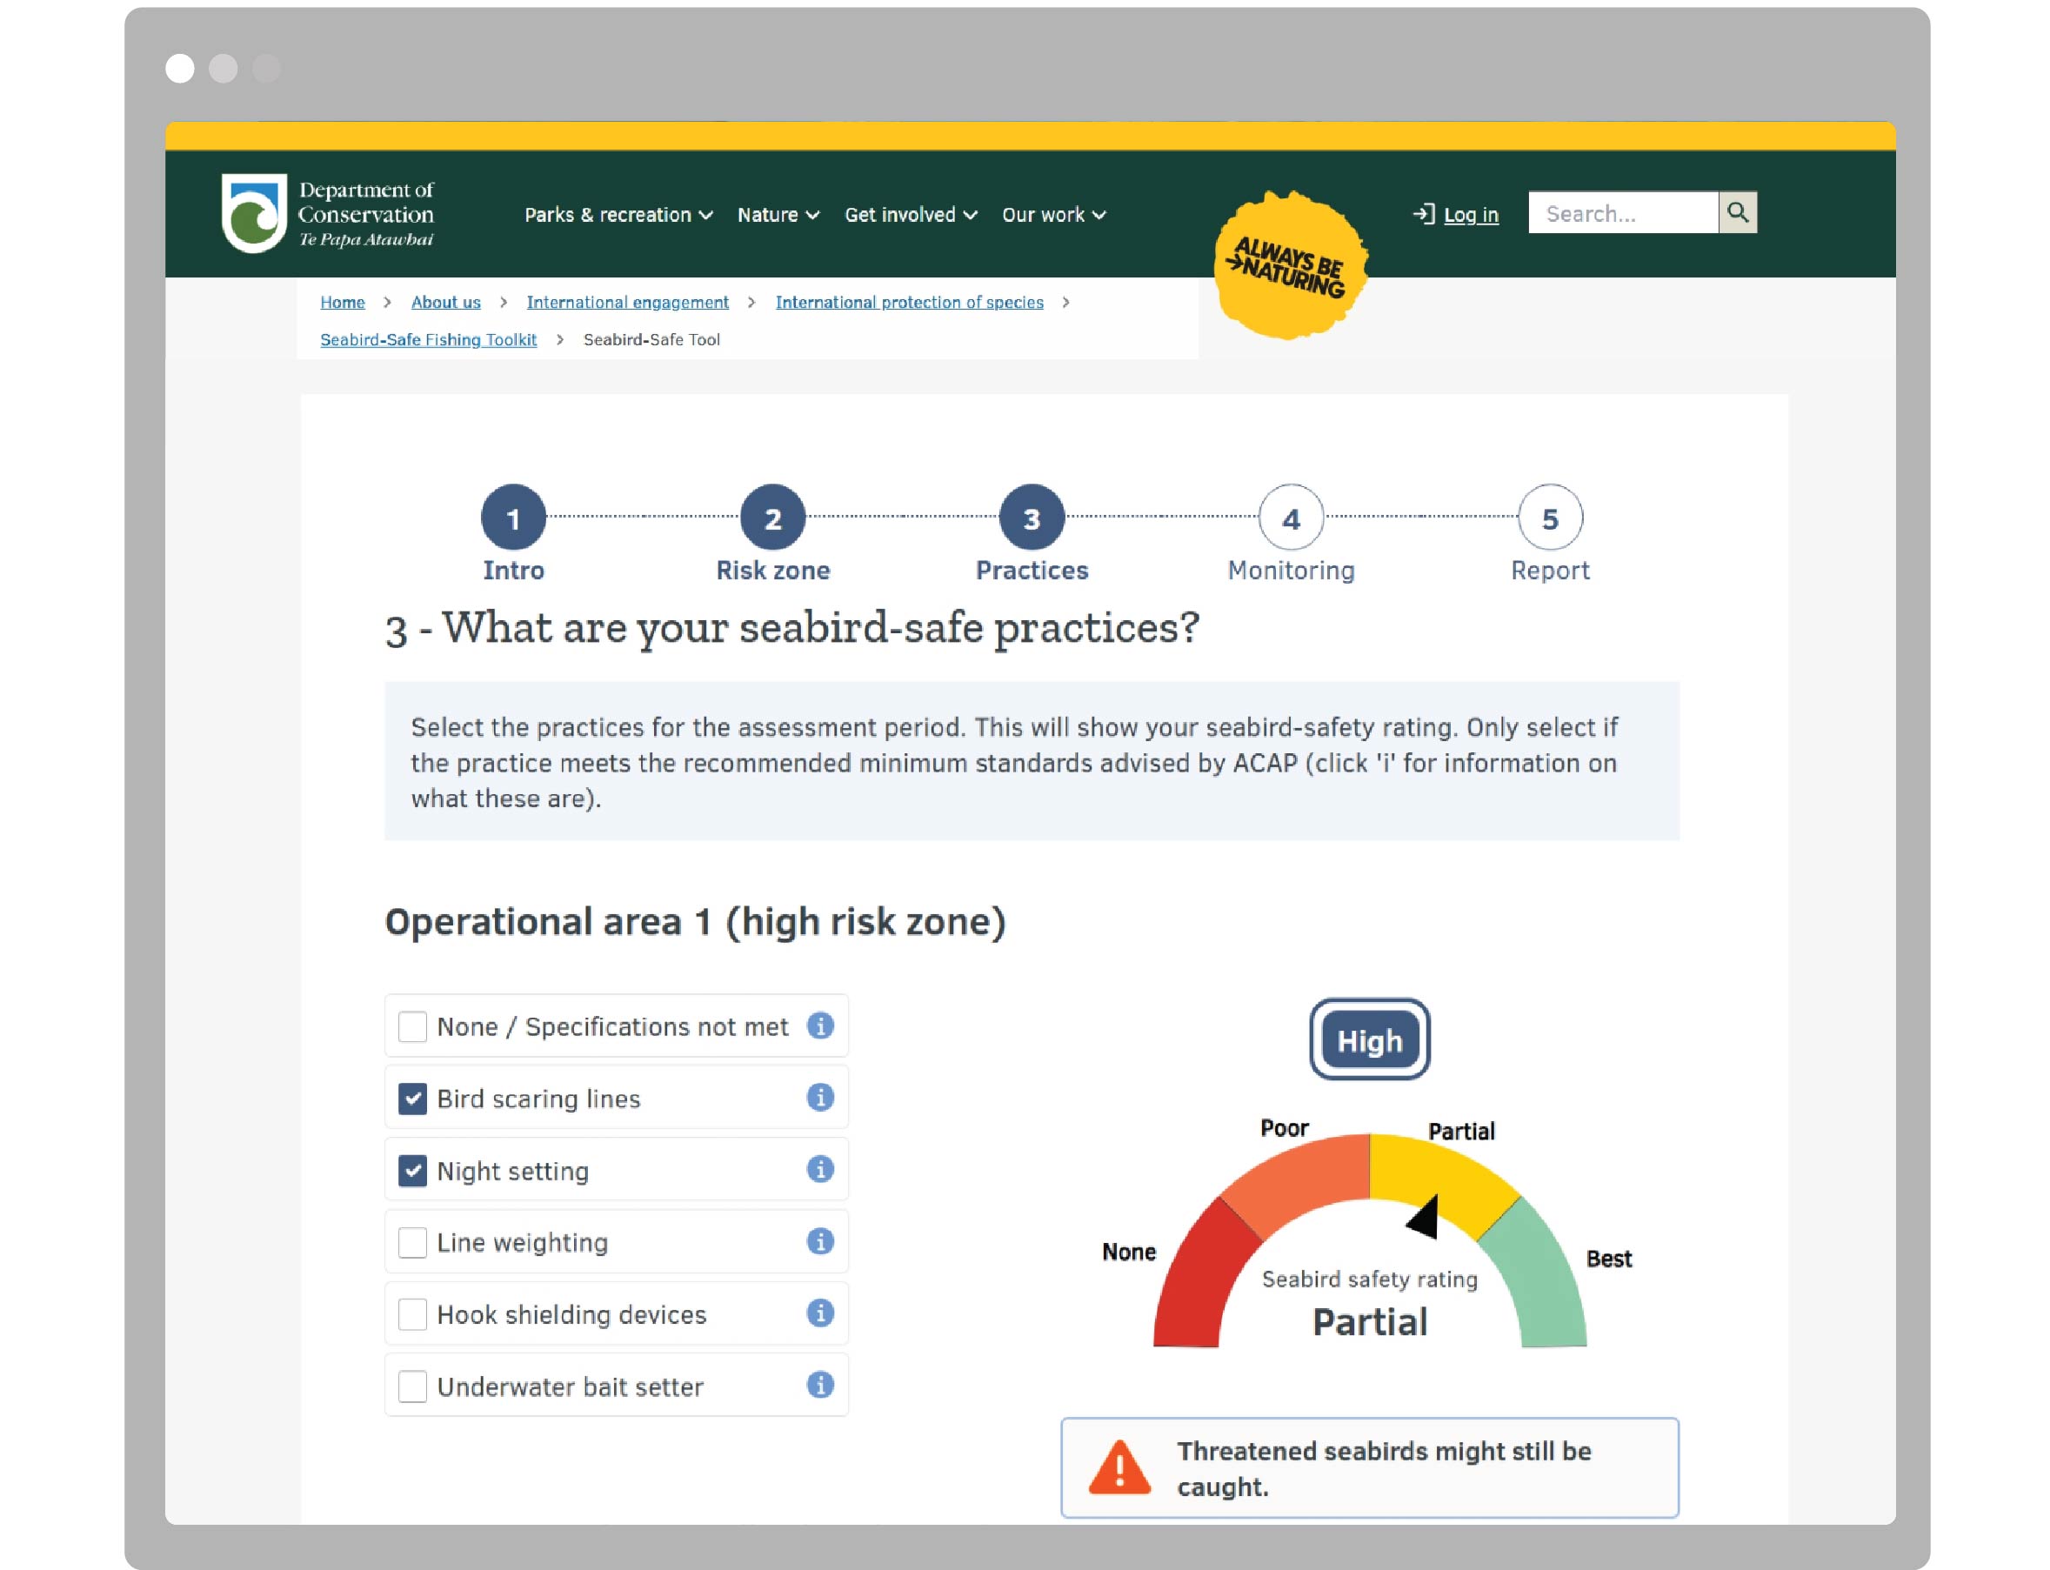Click the search magnifier icon
The image size is (2050, 1570).
tap(1737, 212)
